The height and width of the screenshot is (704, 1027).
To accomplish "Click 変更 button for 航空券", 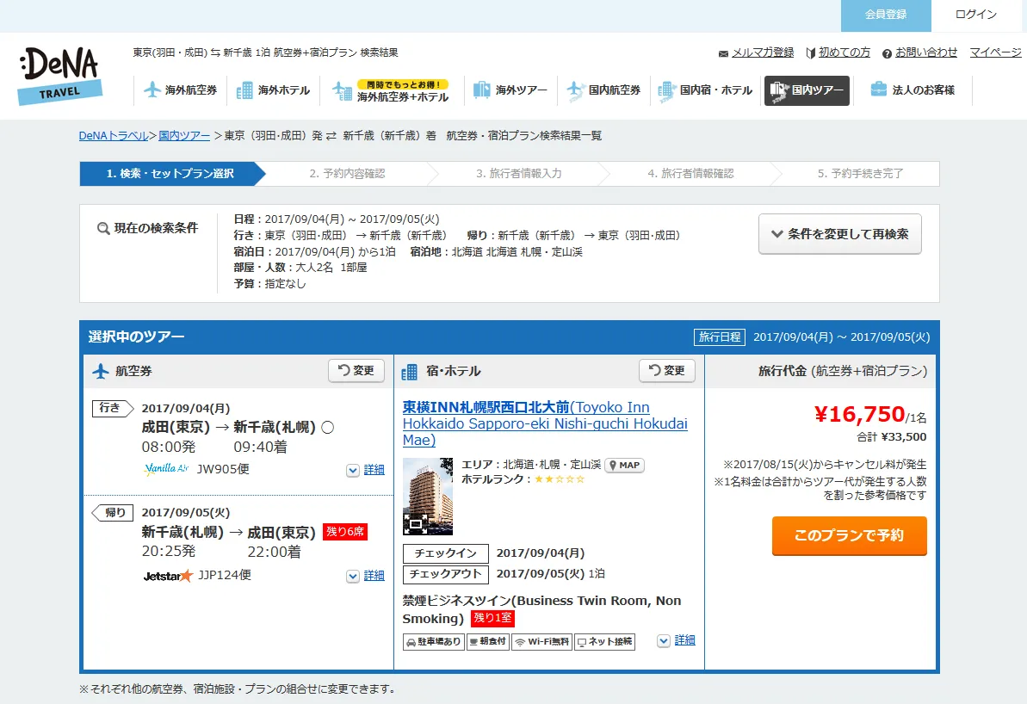I will pyautogui.click(x=356, y=371).
